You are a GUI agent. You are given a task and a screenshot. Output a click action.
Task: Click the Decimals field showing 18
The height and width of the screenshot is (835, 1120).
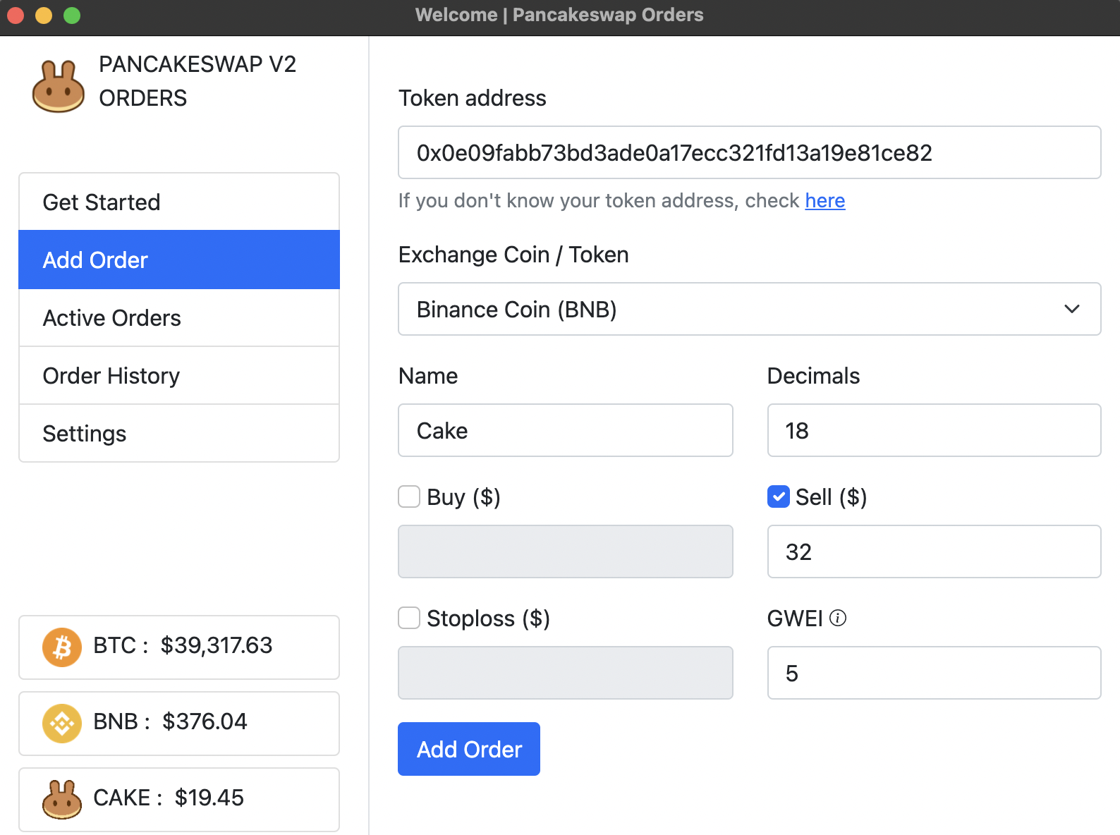point(934,430)
